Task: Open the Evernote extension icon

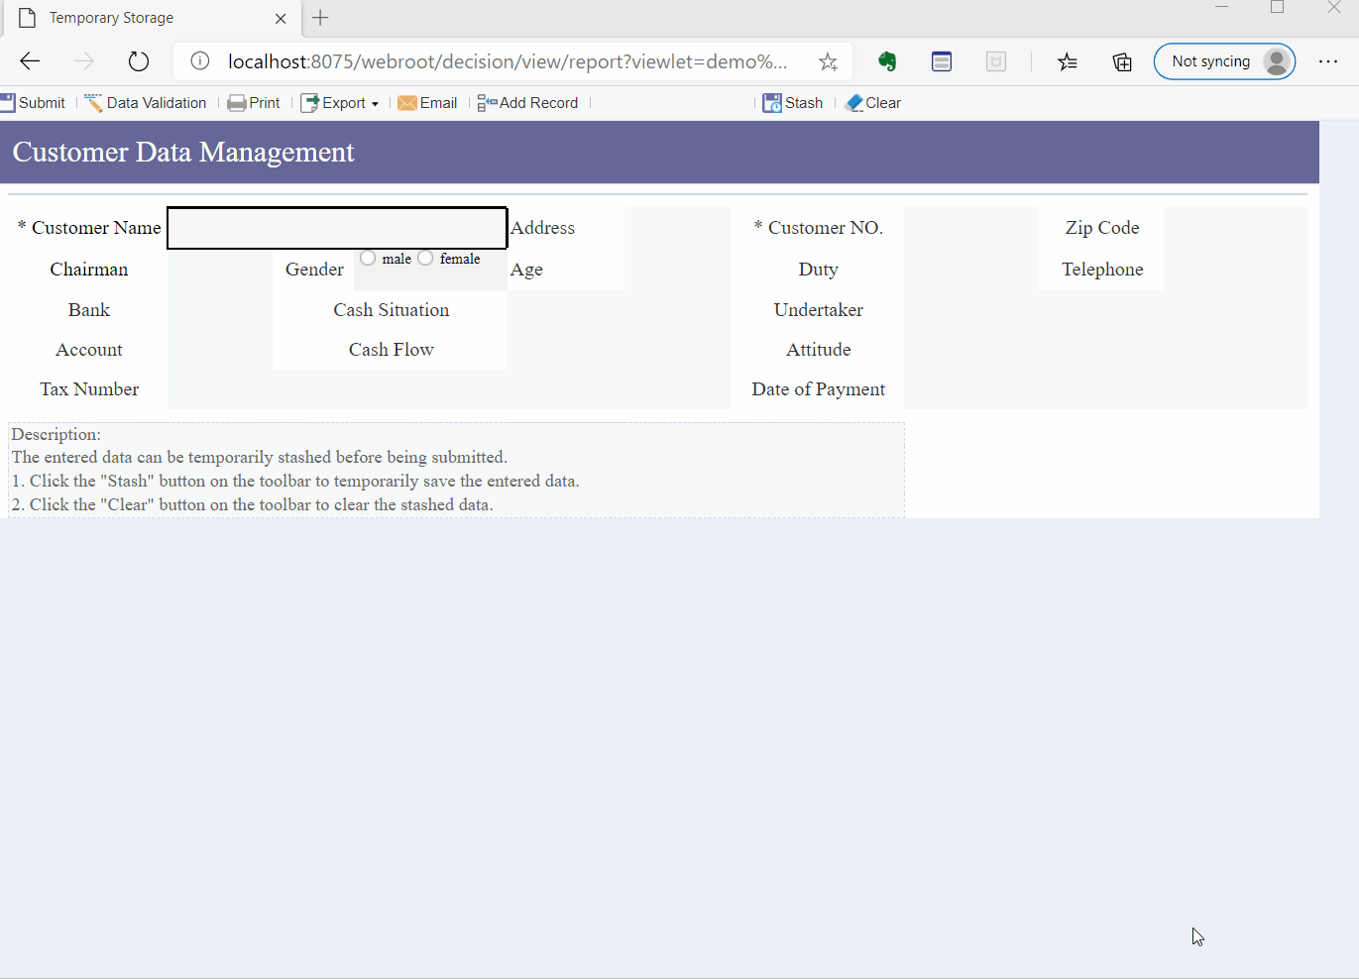Action: pos(887,61)
